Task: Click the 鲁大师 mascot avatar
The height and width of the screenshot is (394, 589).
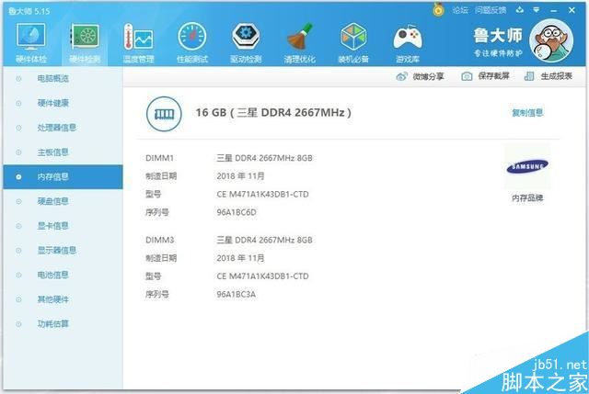Action: coord(551,40)
